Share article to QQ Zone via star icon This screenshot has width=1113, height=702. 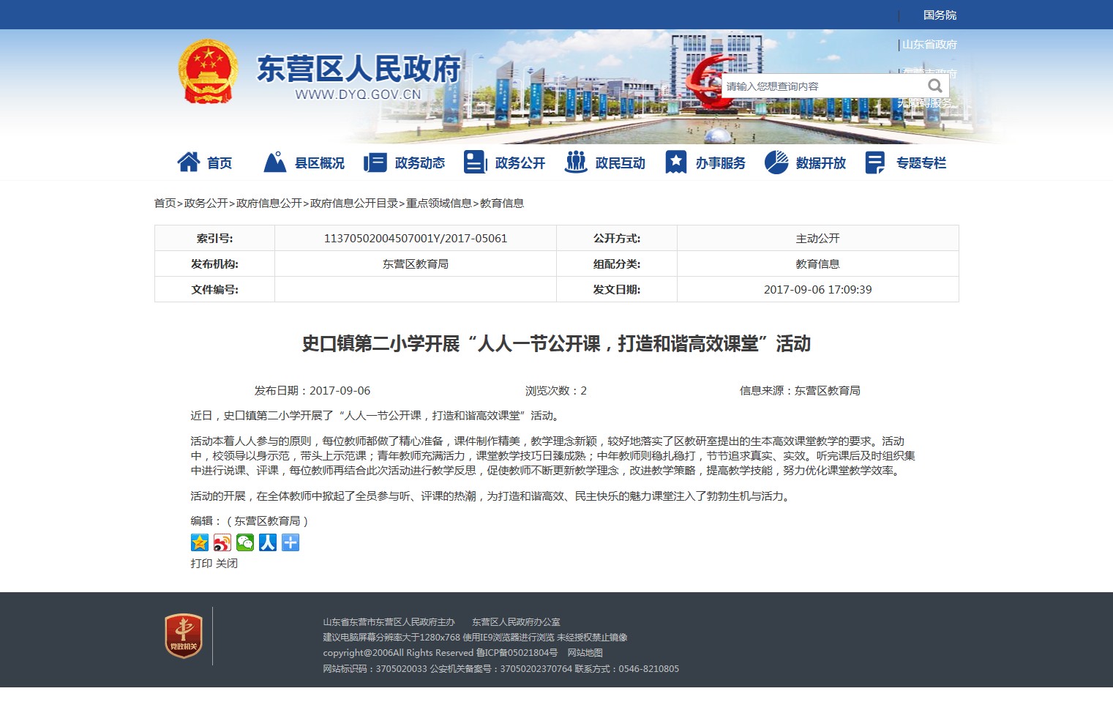200,542
